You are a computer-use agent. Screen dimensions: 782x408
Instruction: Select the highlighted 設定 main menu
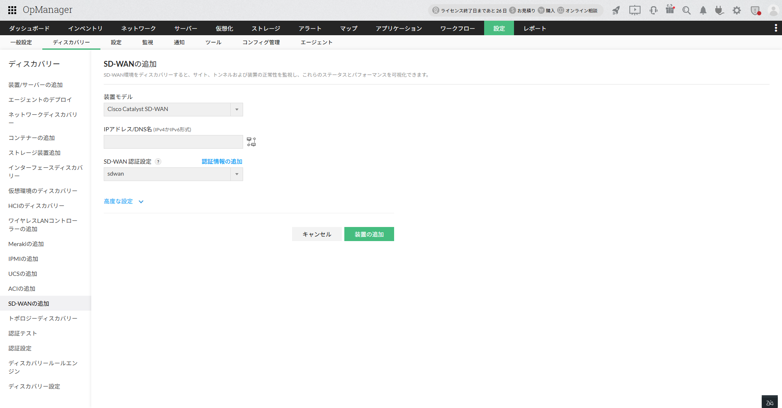(x=499, y=28)
